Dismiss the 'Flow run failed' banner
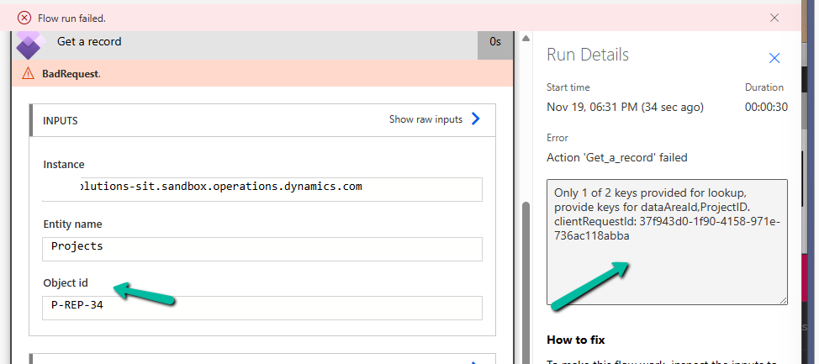Screen dimensions: 819x364 tap(774, 18)
